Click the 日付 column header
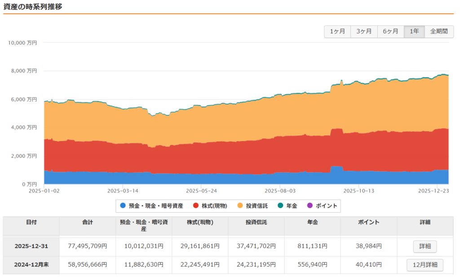This screenshot has width=460, height=280. [31, 222]
